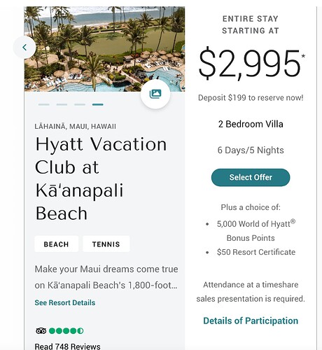The width and height of the screenshot is (322, 350).
Task: Open Read 748 Reviews link
Action: click(68, 346)
